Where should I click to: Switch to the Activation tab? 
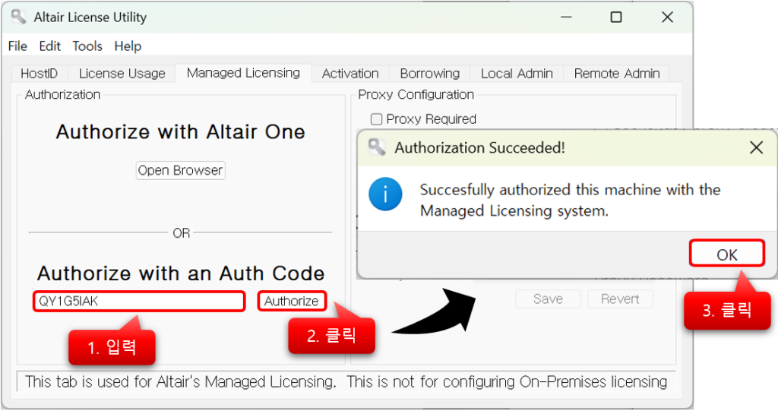(x=350, y=74)
